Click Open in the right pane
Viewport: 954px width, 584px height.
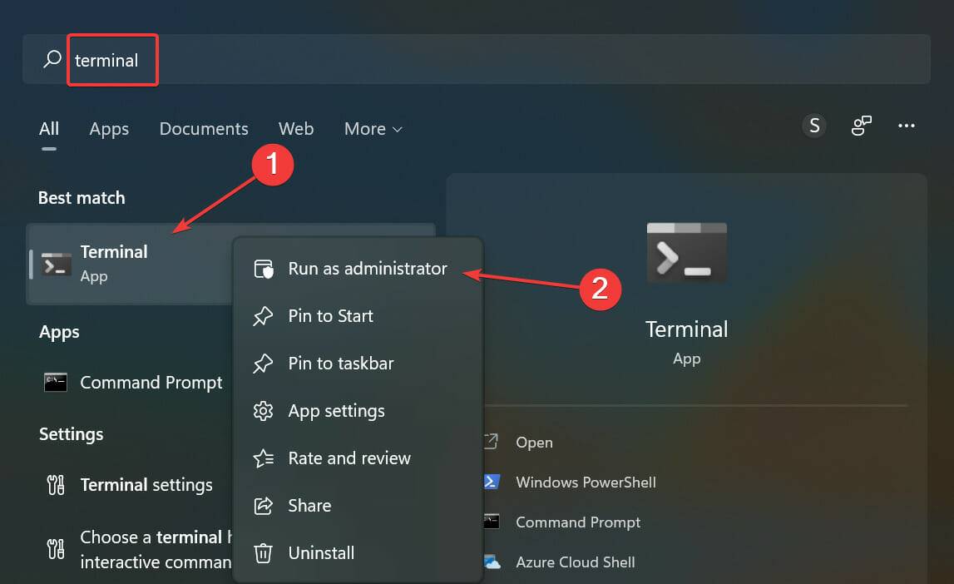535,442
